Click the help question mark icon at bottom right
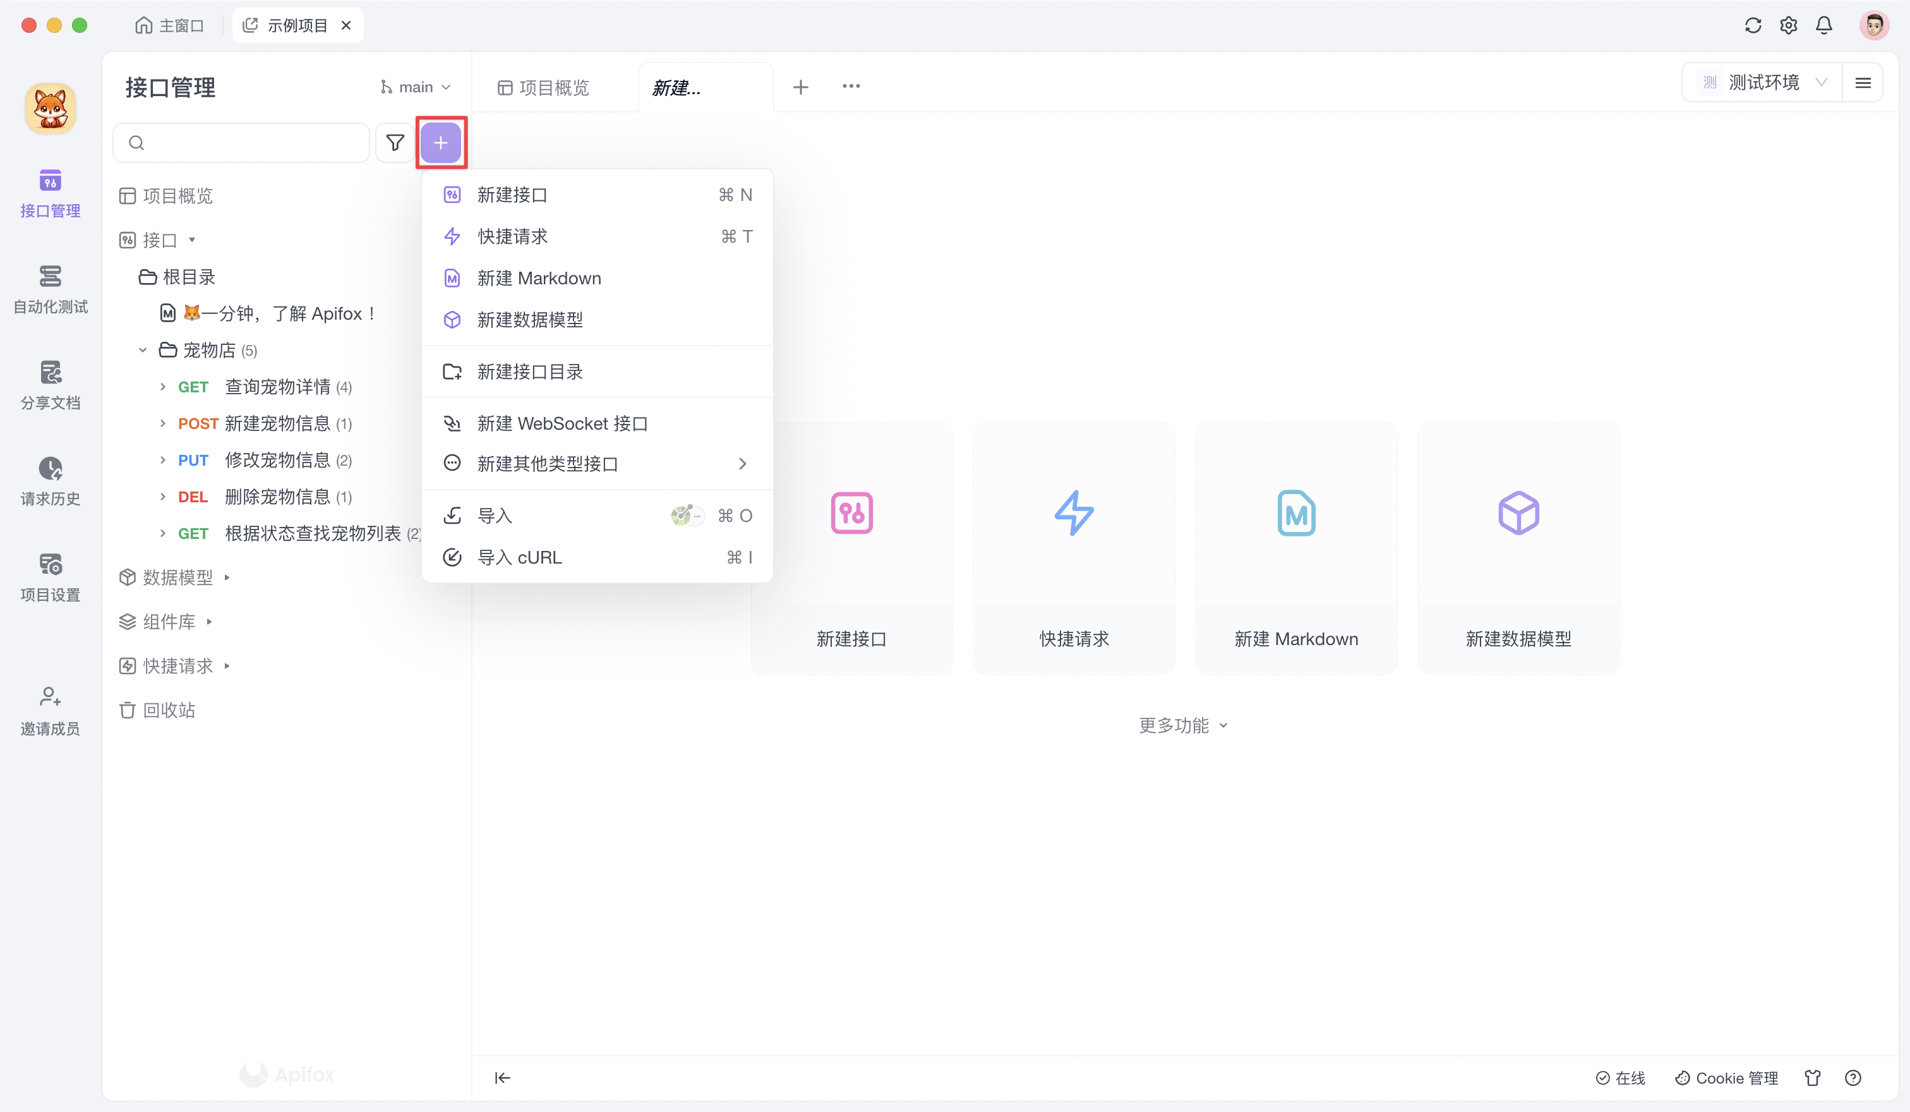Viewport: 1910px width, 1112px height. click(1853, 1077)
